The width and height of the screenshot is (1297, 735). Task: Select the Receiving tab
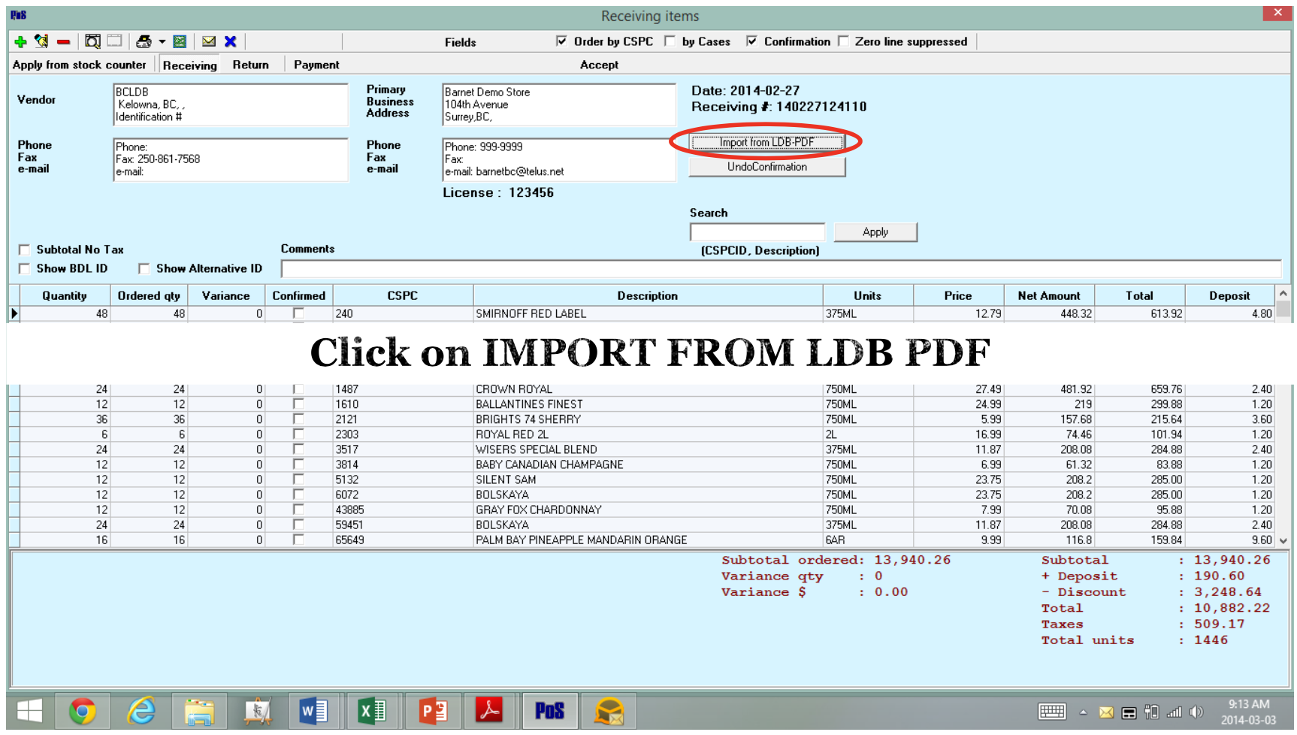(x=189, y=65)
